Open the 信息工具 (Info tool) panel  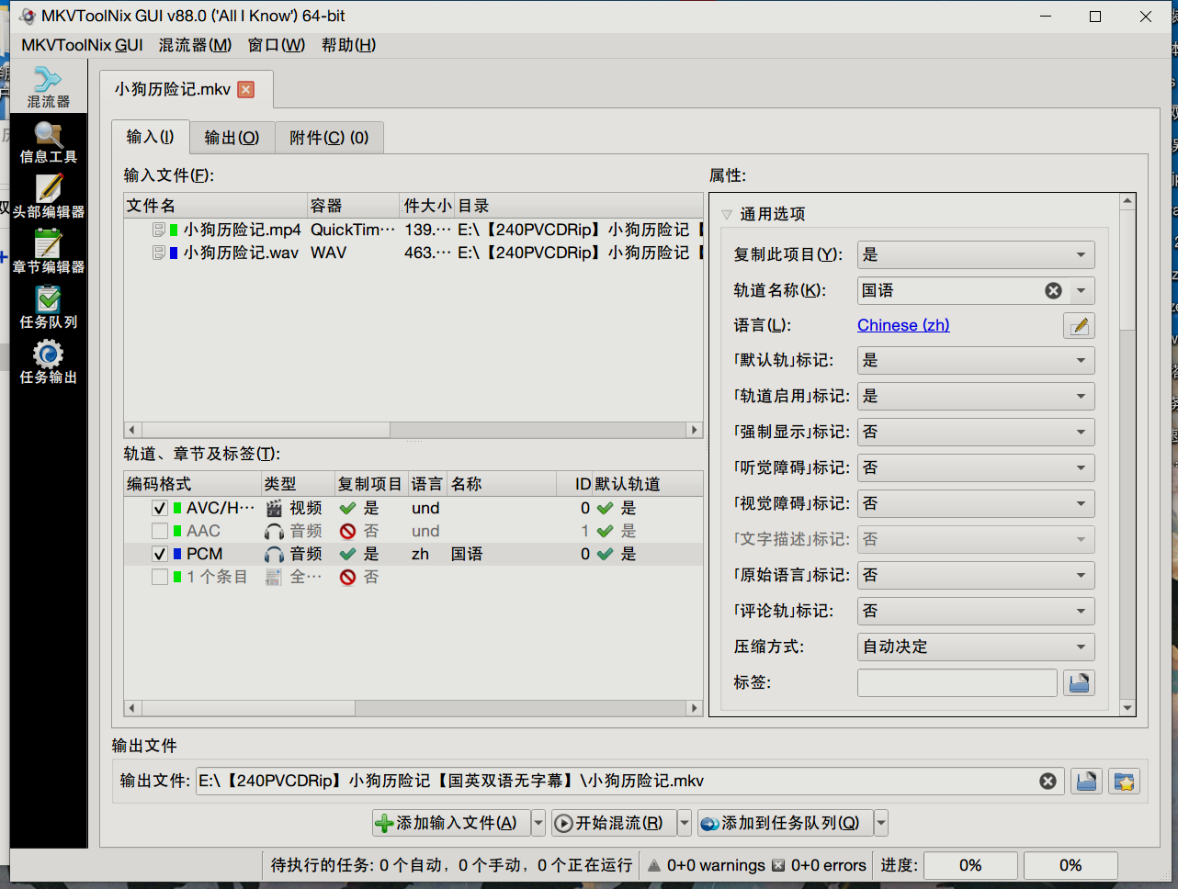click(x=47, y=142)
